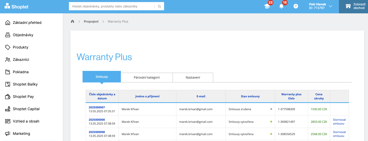The image size is (368, 141).
Task: Click the help question mark icon
Action: pyautogui.click(x=296, y=6)
